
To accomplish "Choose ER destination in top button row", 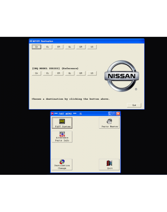I will [x=59, y=47].
